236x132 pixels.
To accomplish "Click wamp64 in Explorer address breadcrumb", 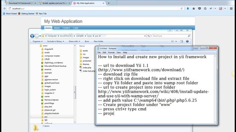I will pyautogui.click(x=80, y=36).
